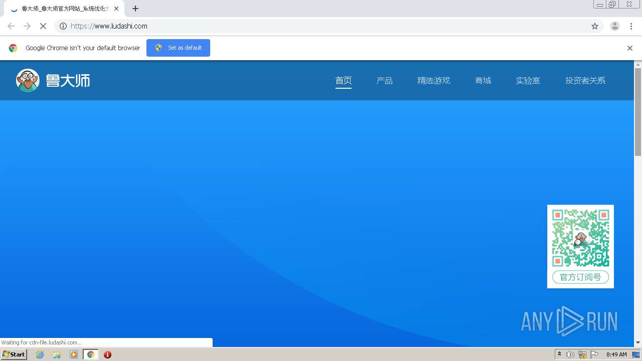
Task: Open the Windows Start menu
Action: (x=14, y=354)
